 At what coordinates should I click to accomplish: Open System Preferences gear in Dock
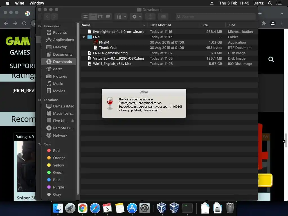[145, 208]
